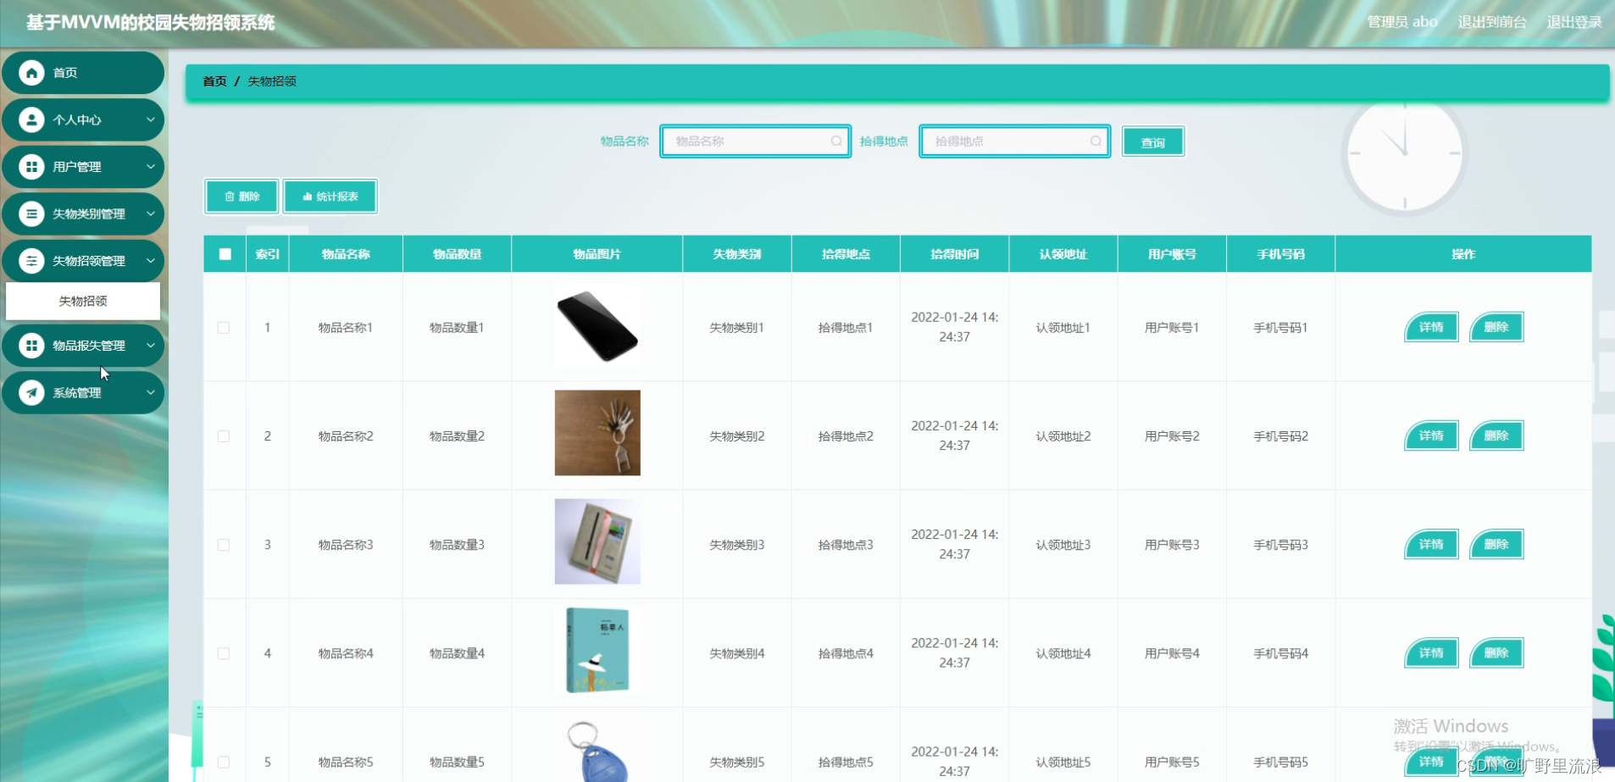The image size is (1615, 782).
Task: Check the checkbox for row 1
Action: click(224, 327)
